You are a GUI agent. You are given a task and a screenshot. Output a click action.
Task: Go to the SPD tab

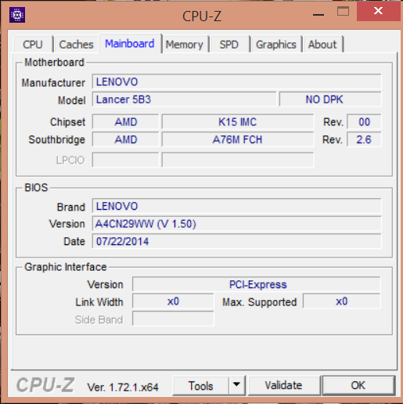(229, 45)
